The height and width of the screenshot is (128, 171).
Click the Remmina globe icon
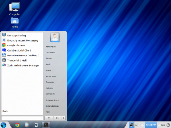pyautogui.click(x=4, y=55)
